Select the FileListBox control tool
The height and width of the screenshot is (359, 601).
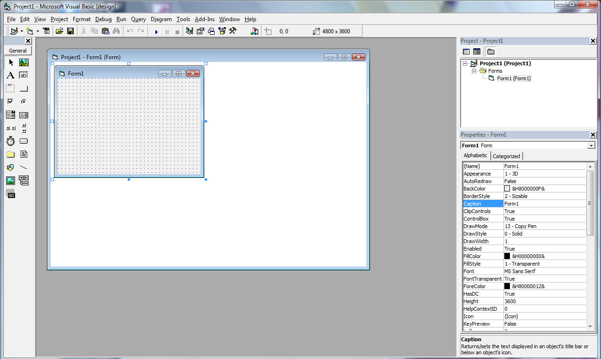[x=24, y=154]
